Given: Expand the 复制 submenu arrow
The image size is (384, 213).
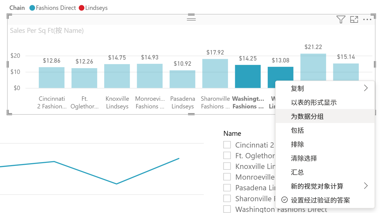Looking at the screenshot, I should [366, 88].
